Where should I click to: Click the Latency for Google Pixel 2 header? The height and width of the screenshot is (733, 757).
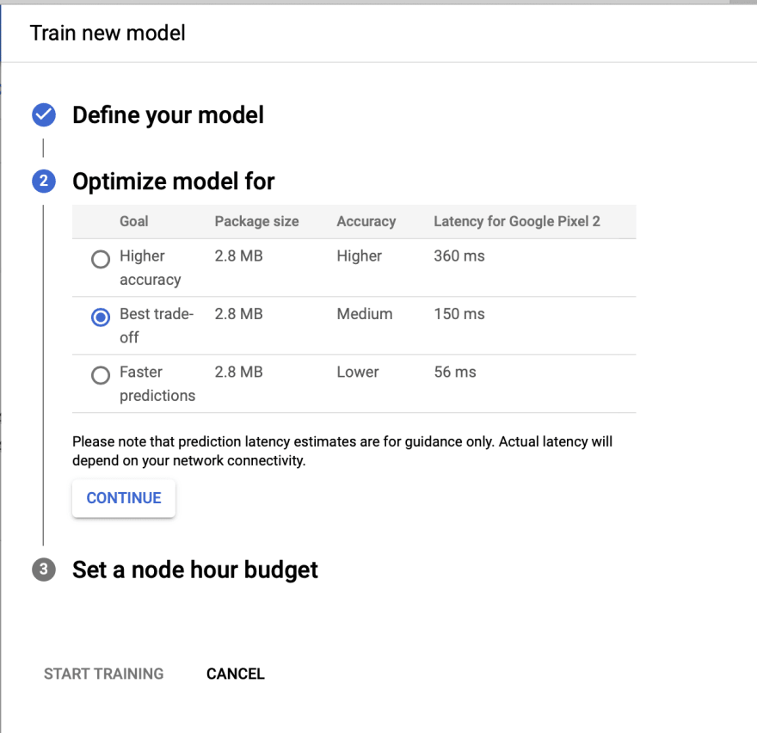pos(517,221)
